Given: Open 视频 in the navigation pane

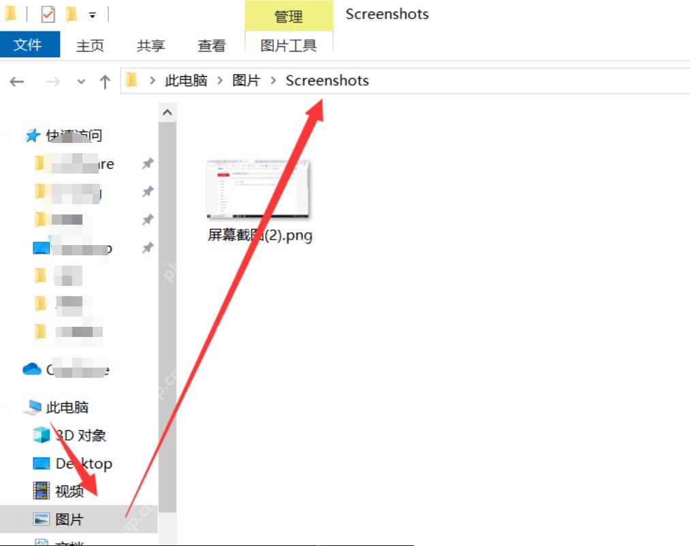Looking at the screenshot, I should tap(59, 491).
